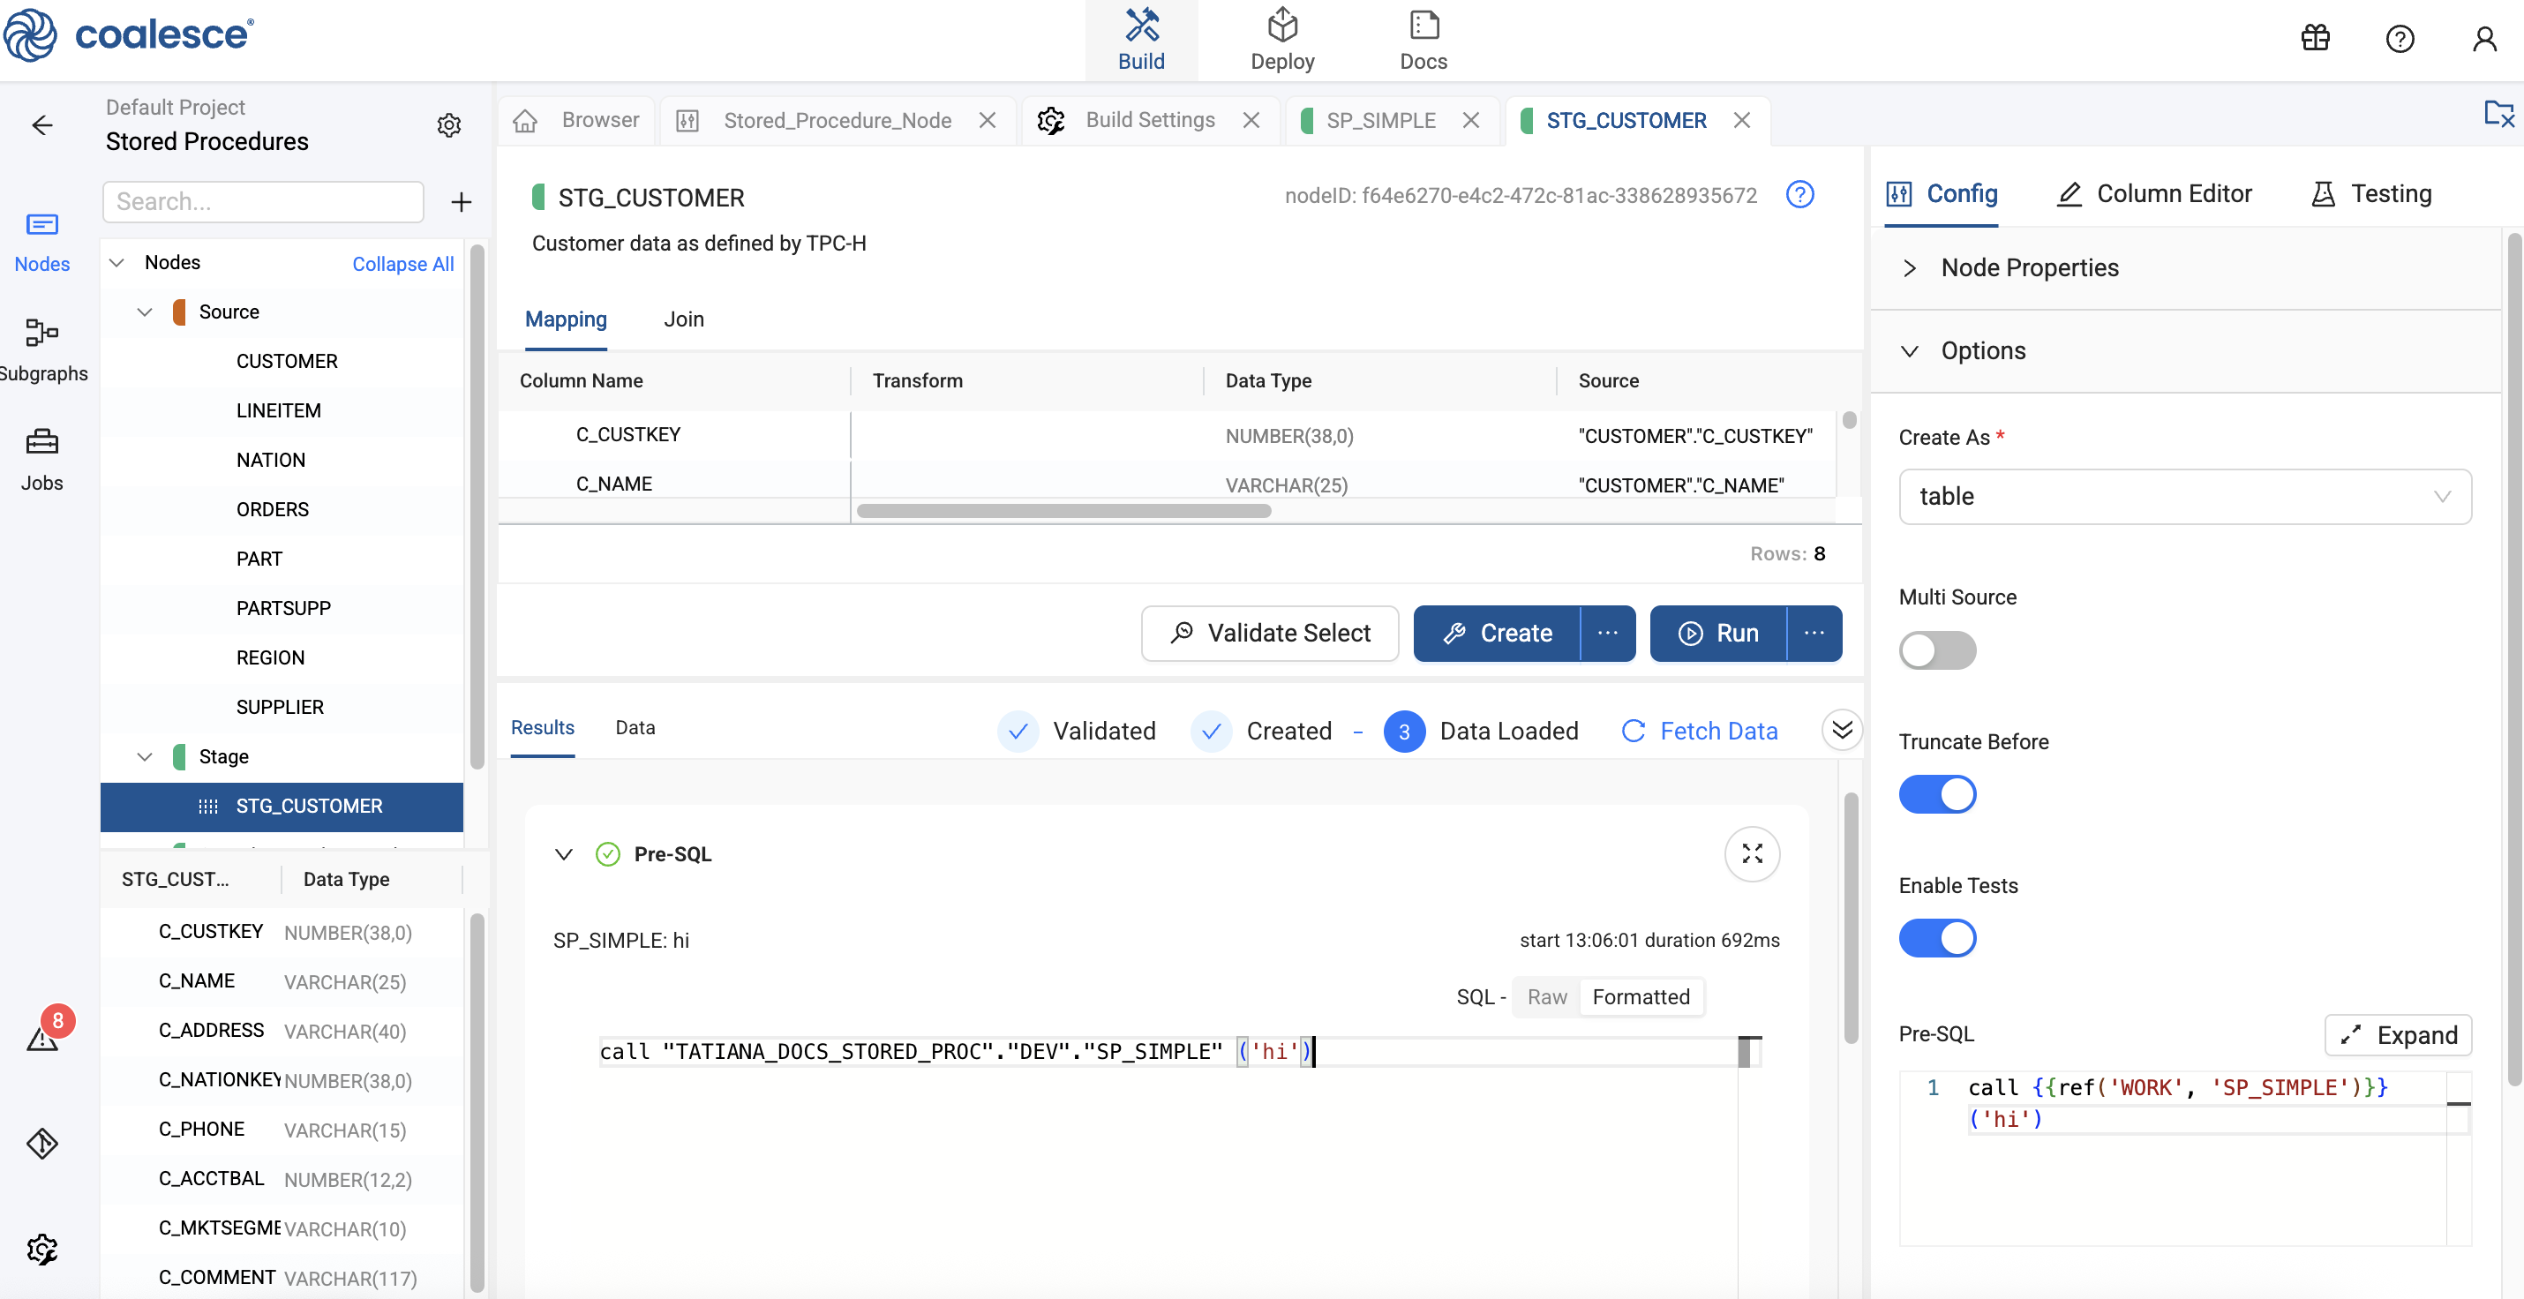
Task: Select the C_CUSTKEY mapping row
Action: (x=1166, y=435)
